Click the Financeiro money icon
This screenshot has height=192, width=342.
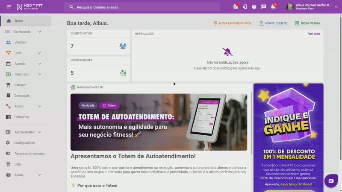(x=8, y=74)
